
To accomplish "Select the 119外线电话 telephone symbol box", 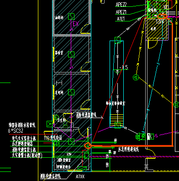I will point(56,143).
